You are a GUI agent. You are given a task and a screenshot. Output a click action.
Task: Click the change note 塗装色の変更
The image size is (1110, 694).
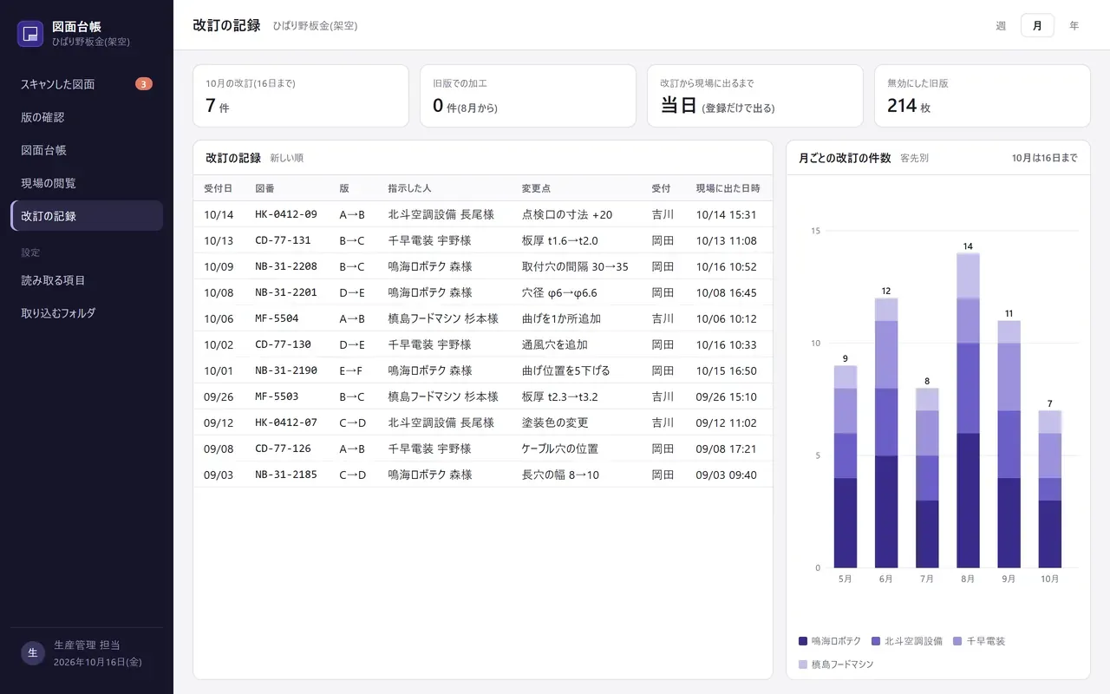pos(555,422)
